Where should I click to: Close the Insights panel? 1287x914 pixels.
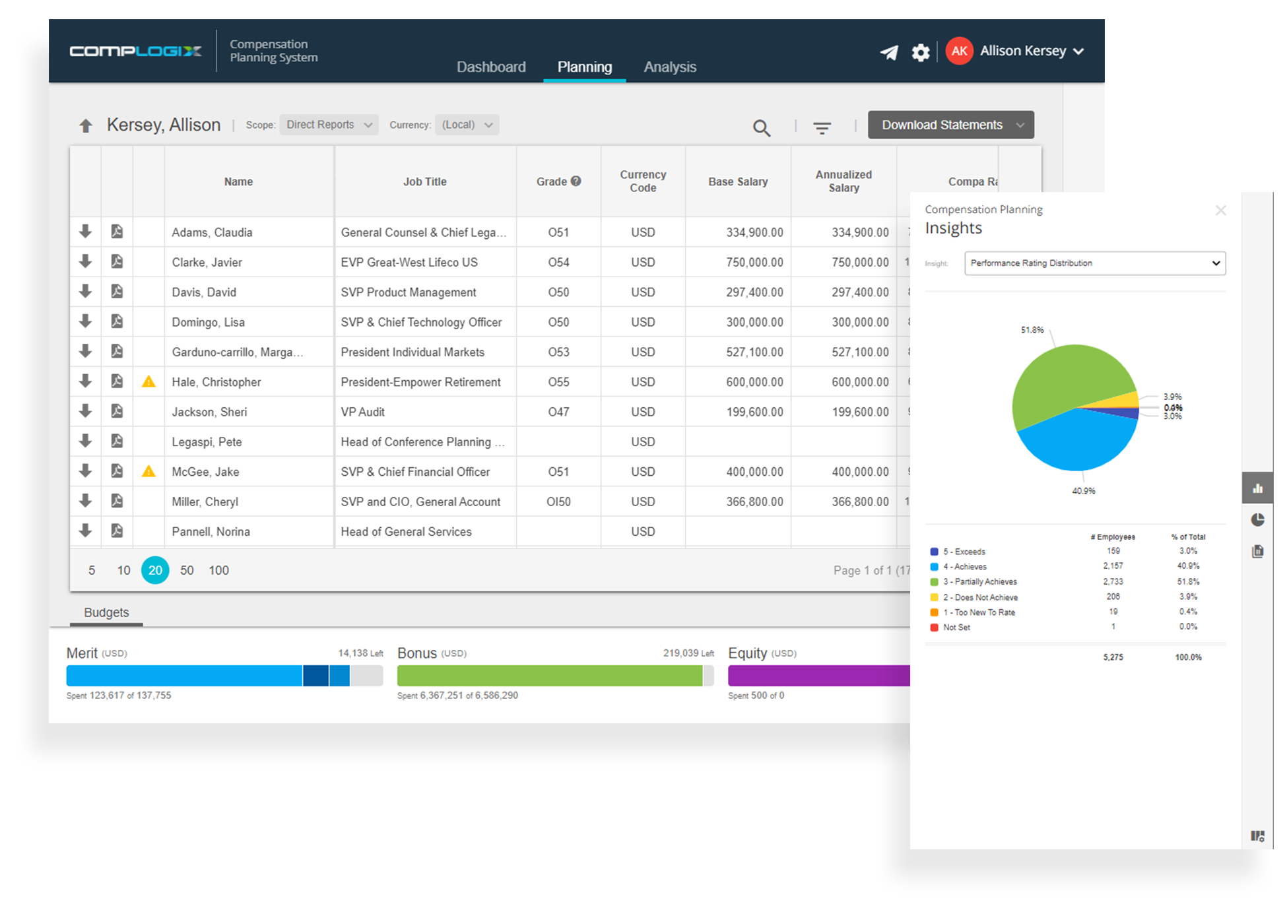click(1220, 211)
